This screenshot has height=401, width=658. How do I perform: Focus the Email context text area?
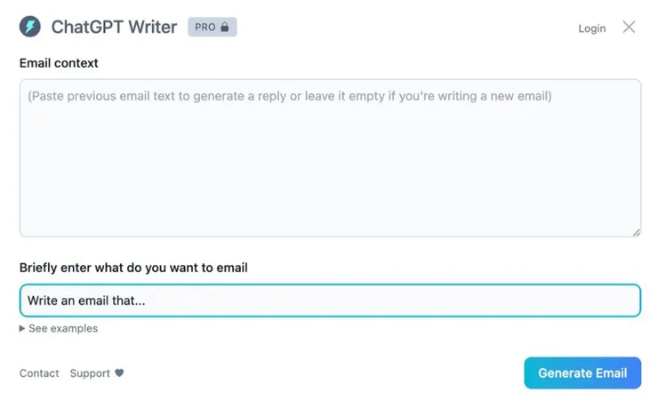(330, 169)
